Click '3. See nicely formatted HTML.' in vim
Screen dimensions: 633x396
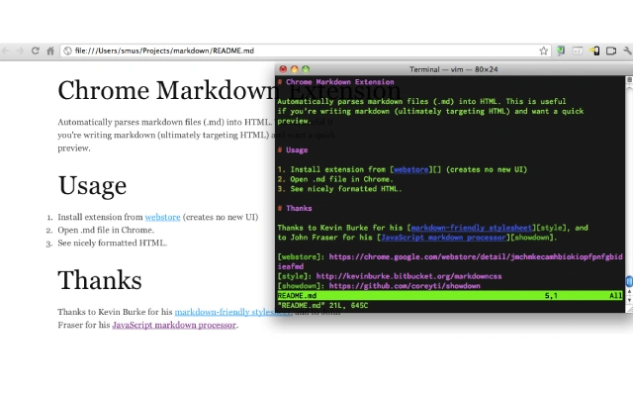point(339,189)
